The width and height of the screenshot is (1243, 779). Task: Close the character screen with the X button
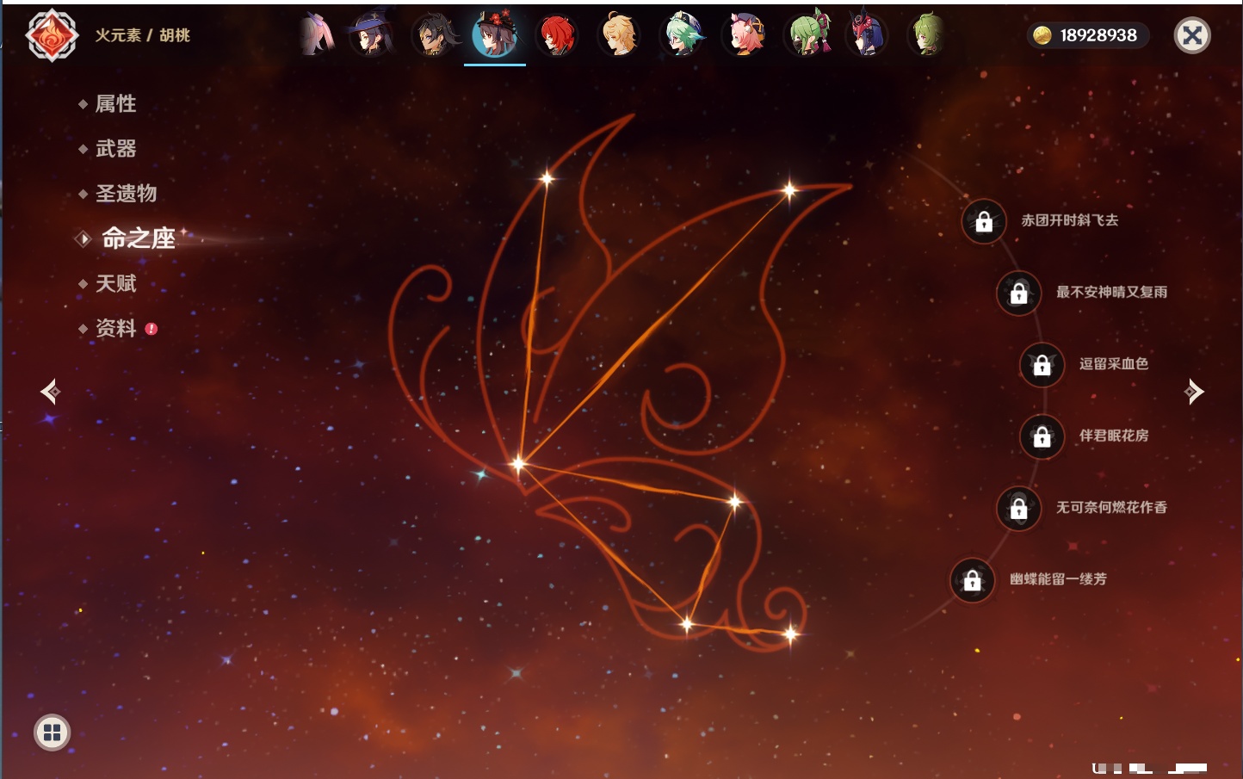[1192, 35]
